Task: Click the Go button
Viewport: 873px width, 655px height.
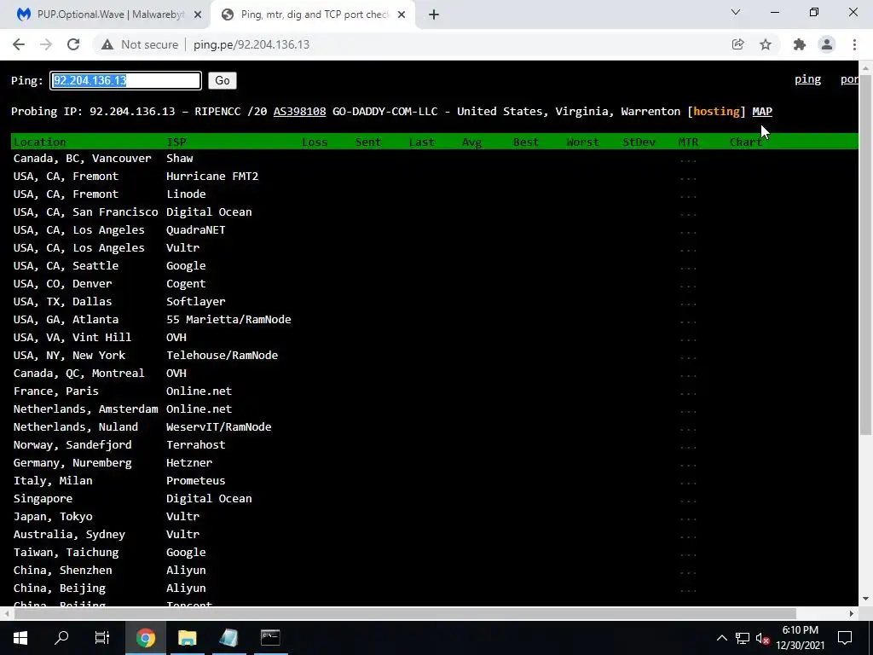Action: tap(223, 80)
